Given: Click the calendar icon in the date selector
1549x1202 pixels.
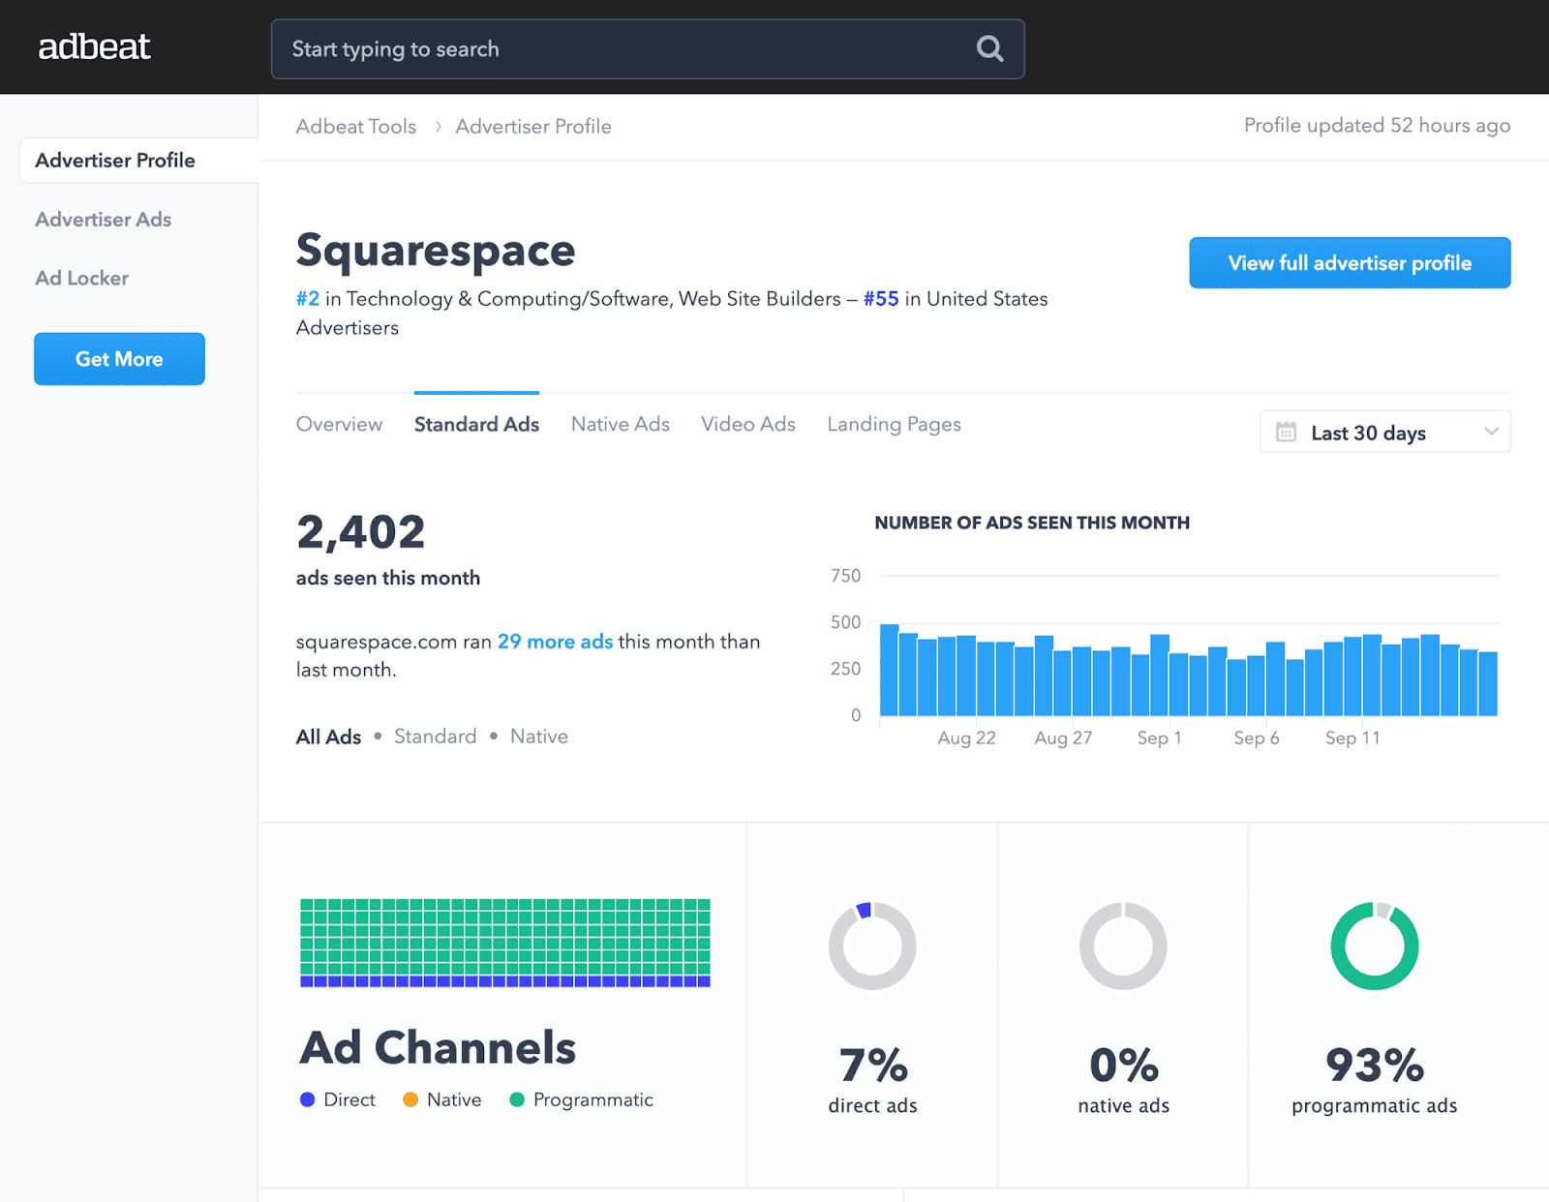Looking at the screenshot, I should 1286,433.
